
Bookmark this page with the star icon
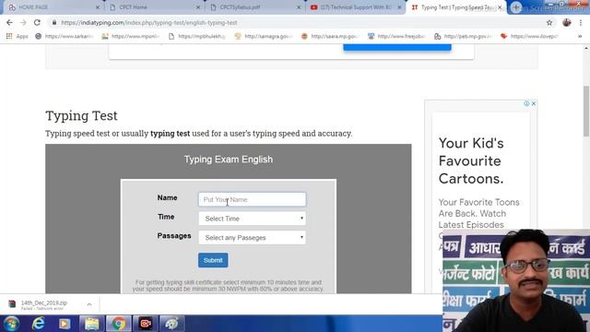tap(549, 22)
